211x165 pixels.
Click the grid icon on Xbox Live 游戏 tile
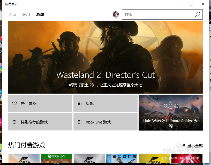coord(80,122)
